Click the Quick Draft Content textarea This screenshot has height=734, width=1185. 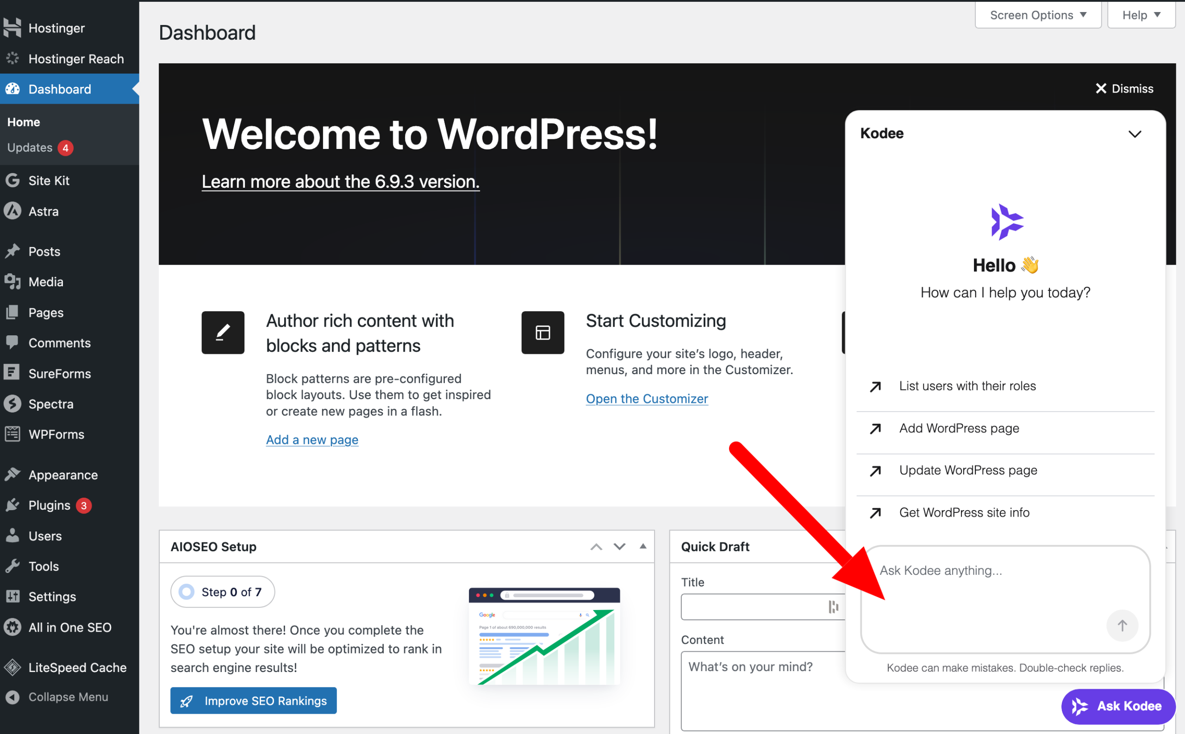click(763, 691)
